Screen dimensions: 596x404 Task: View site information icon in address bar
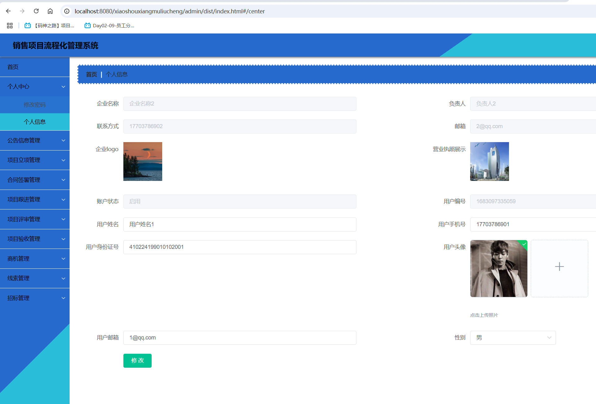(67, 11)
